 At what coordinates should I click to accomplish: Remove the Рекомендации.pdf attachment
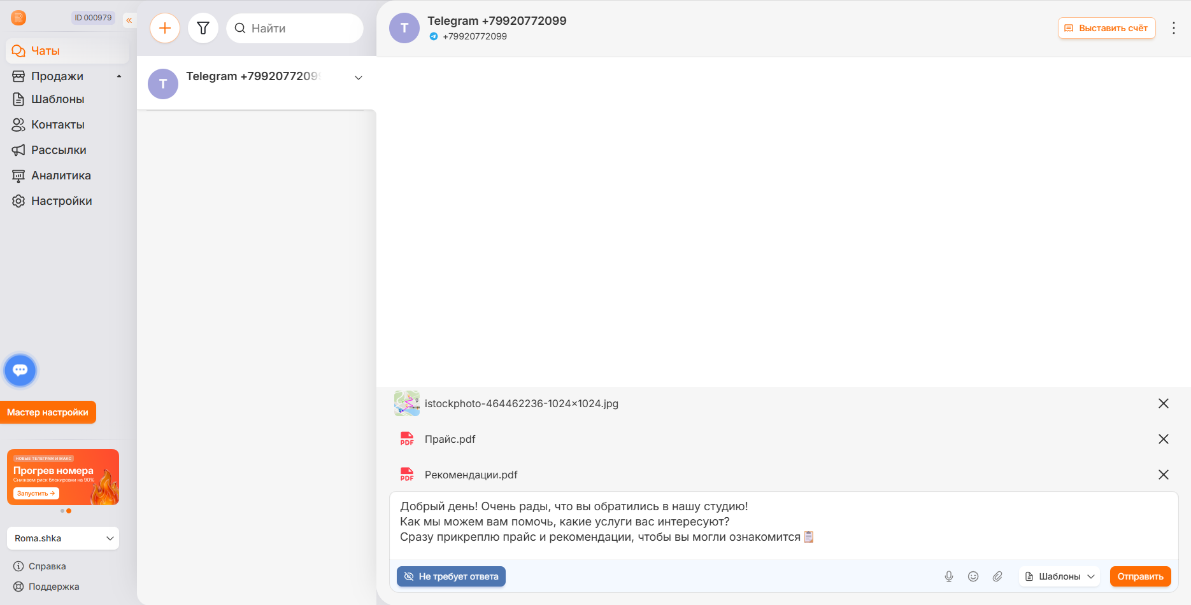[x=1164, y=475]
